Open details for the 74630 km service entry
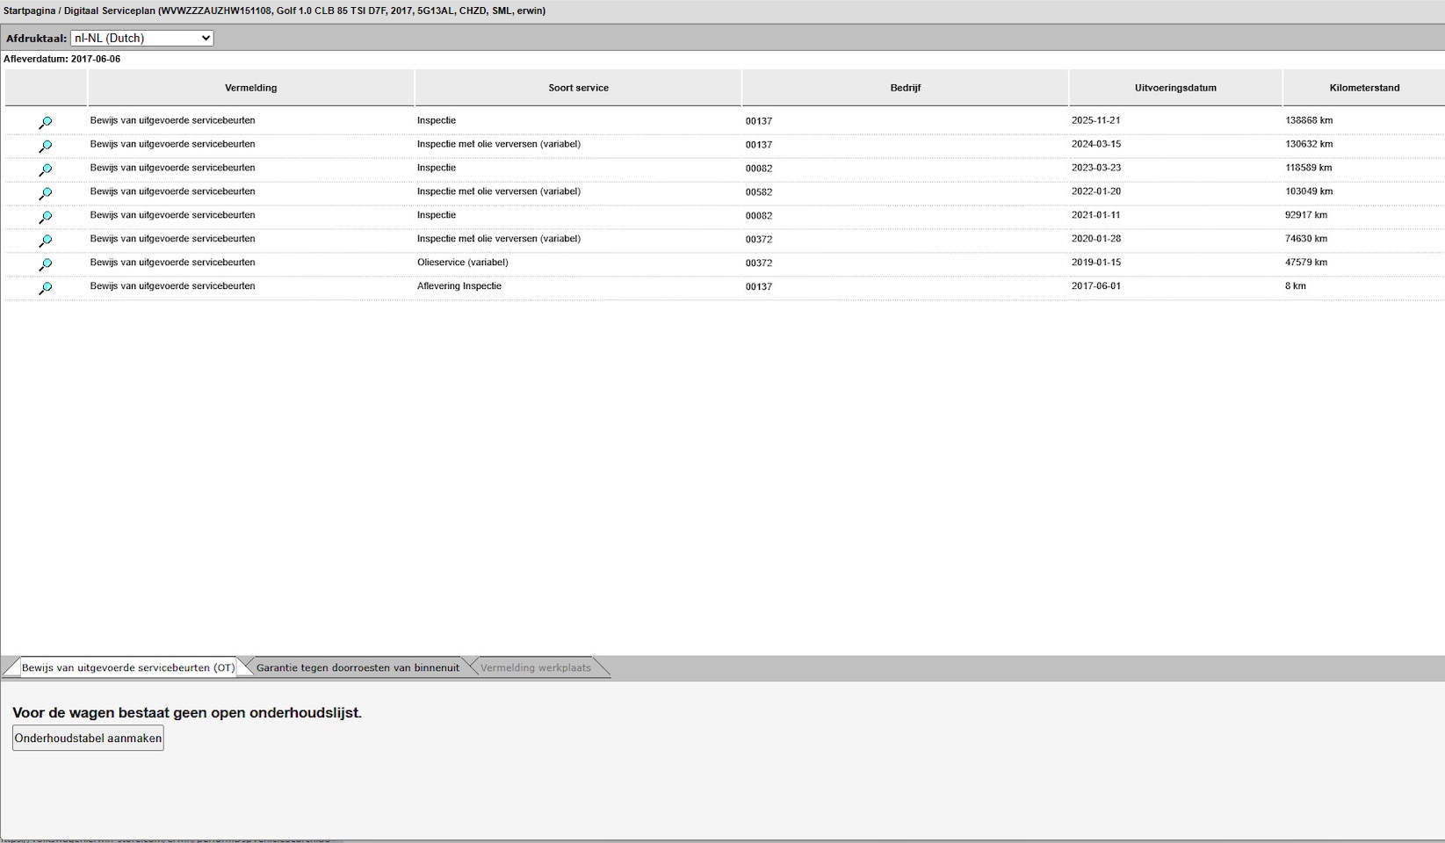 click(46, 241)
